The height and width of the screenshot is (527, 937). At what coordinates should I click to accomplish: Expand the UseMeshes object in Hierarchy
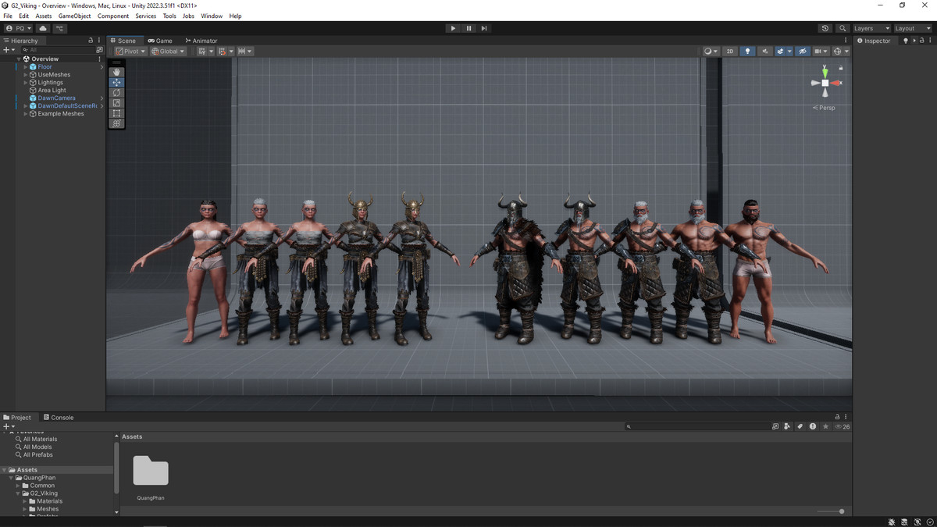26,75
